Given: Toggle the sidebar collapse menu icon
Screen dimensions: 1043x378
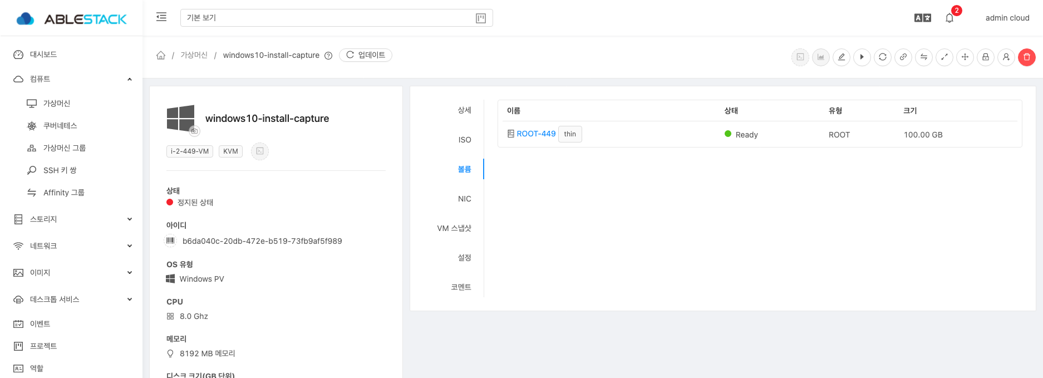Looking at the screenshot, I should (x=161, y=17).
